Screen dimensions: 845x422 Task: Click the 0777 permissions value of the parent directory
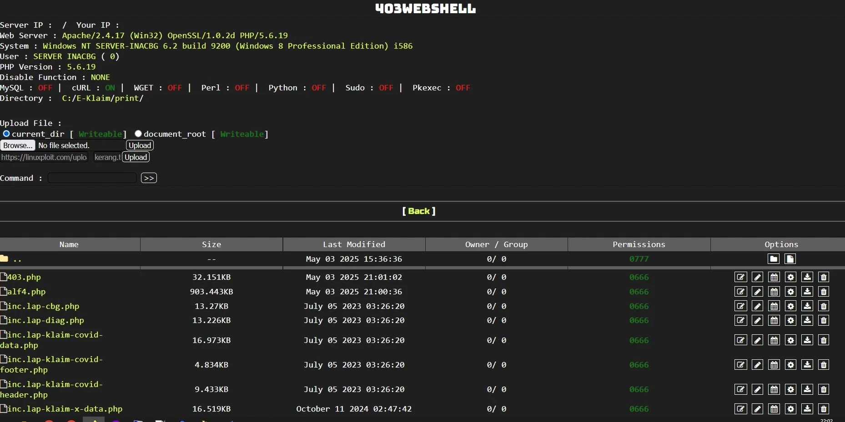638,259
